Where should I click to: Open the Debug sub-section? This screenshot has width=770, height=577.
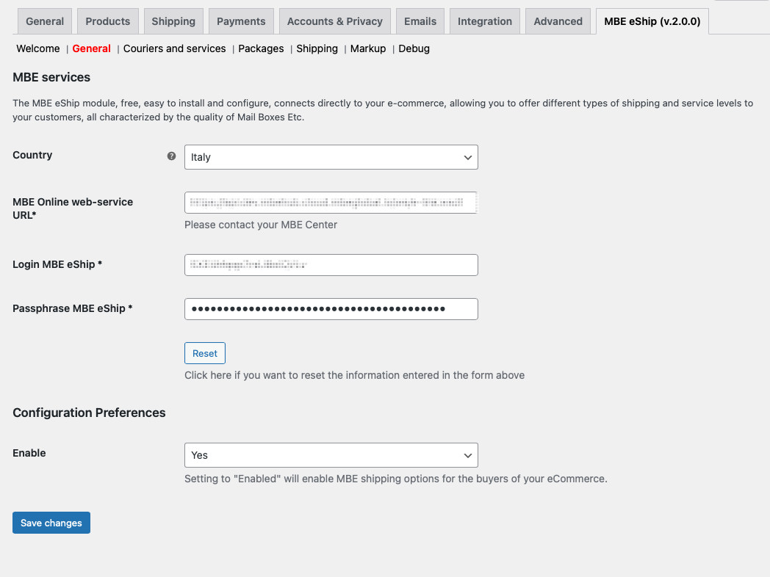tap(414, 48)
